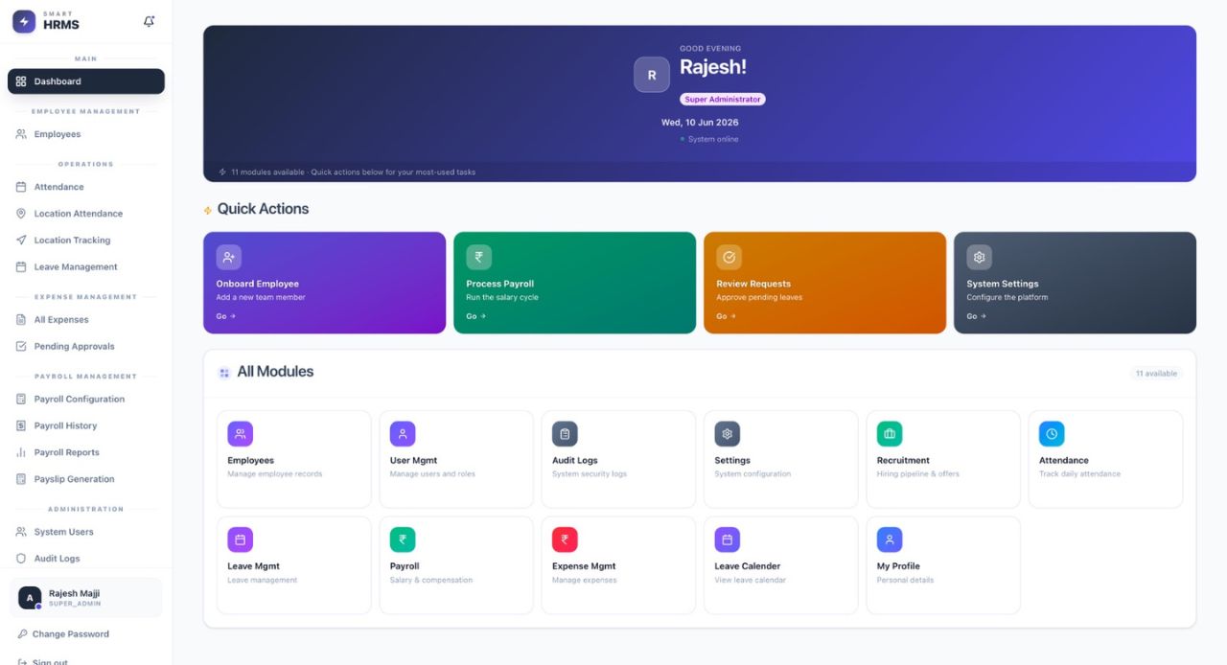Click the Location Attendance pin icon
Viewport: 1227px width, 665px height.
tap(21, 214)
